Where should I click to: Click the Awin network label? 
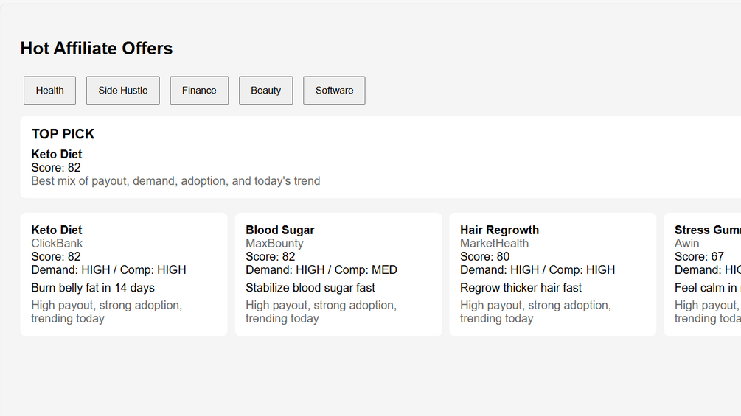click(x=686, y=243)
